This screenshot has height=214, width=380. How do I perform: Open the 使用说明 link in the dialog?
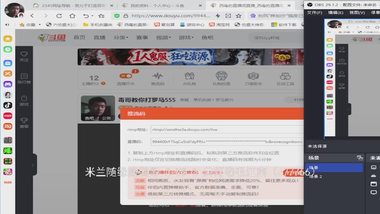coord(212,173)
